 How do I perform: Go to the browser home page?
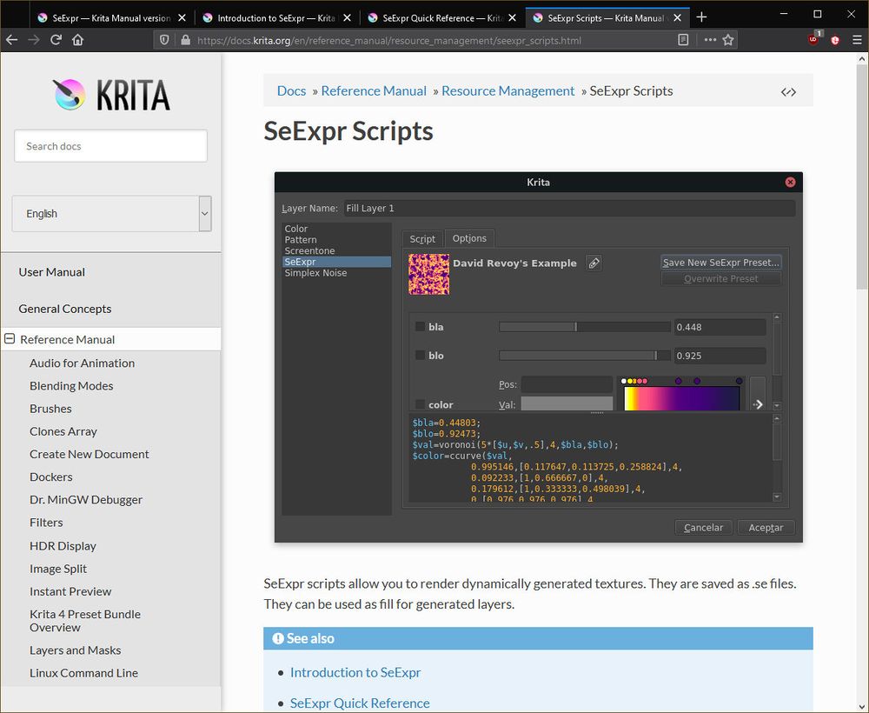78,39
